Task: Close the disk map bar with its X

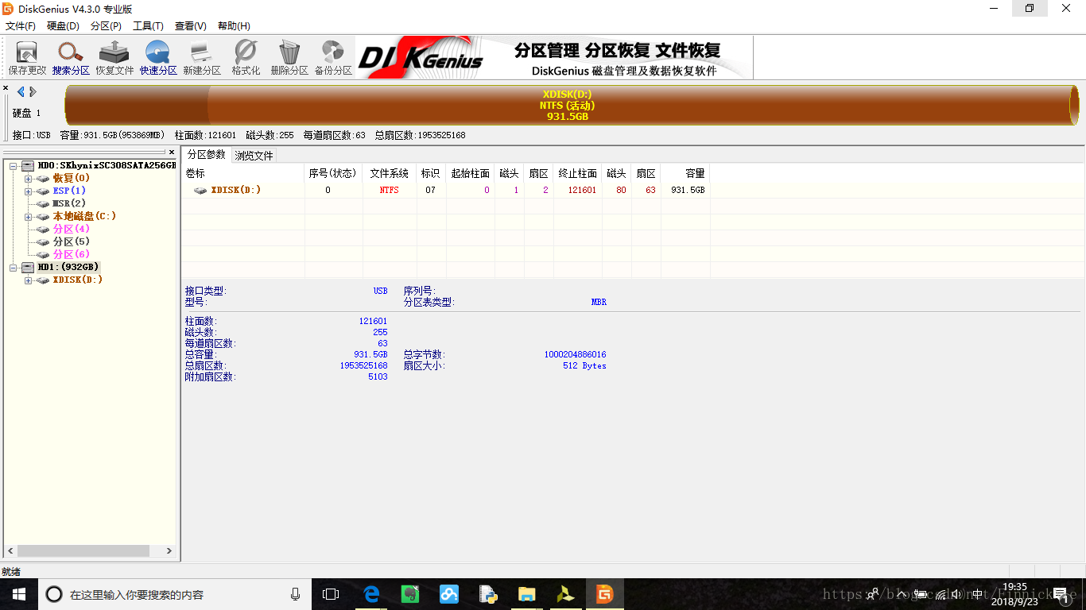Action: point(6,88)
